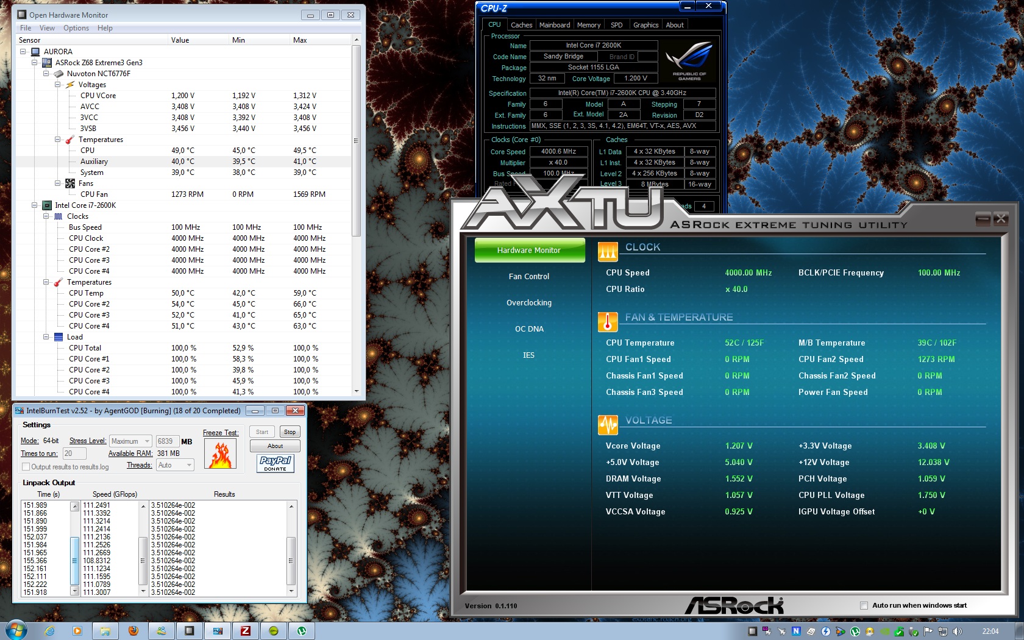Screen dimensions: 1024x640
Task: Switch to the Memory tab in CPU-Z
Action: (589, 25)
